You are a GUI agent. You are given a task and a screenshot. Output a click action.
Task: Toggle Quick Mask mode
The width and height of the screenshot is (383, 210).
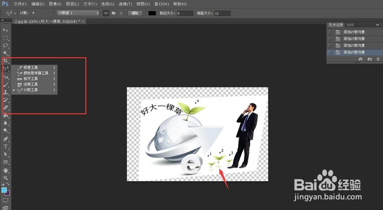pos(5,200)
